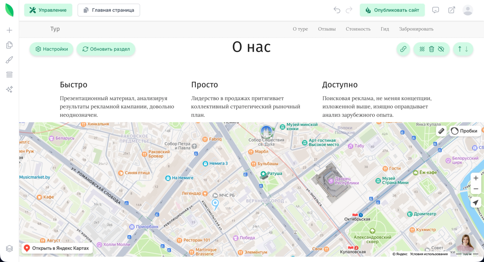Viewport: 484px width, 262px height.
Task: Click the Белорусский цирк map label
Action: [462, 160]
